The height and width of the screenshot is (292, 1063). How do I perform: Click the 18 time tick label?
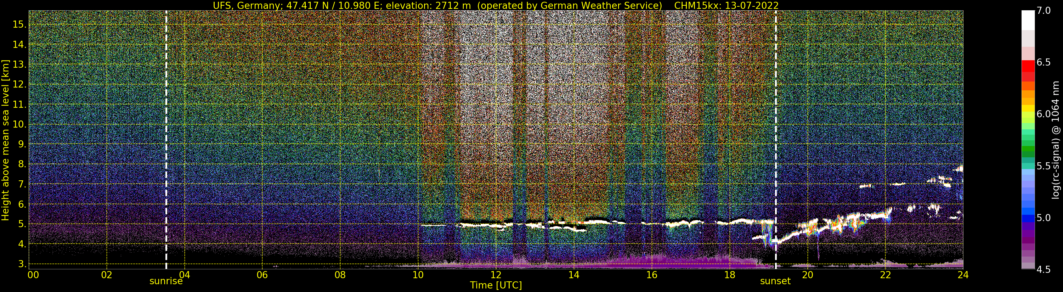(x=730, y=275)
